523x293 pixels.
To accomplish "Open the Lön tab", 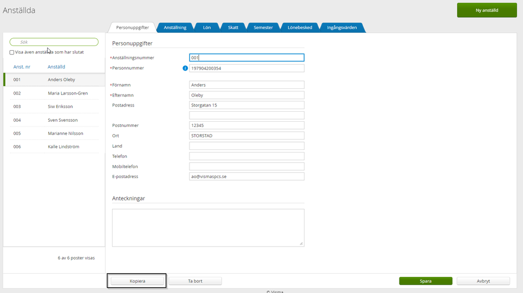I will tap(207, 28).
